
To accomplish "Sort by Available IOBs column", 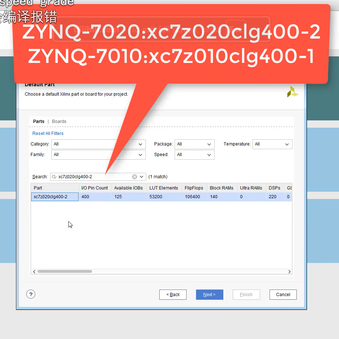I will click(x=129, y=188).
